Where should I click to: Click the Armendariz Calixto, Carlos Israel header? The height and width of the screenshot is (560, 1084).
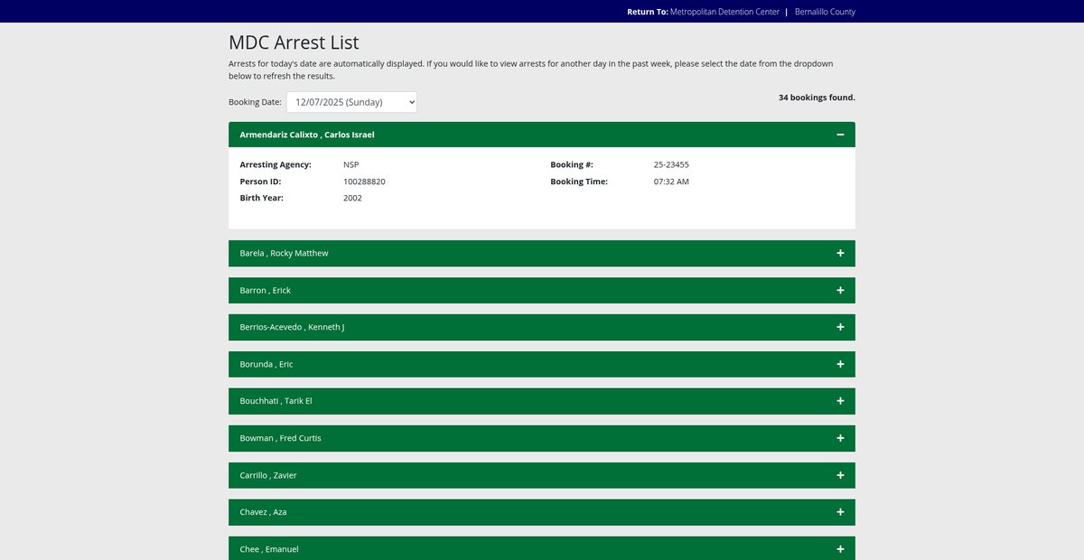click(307, 135)
